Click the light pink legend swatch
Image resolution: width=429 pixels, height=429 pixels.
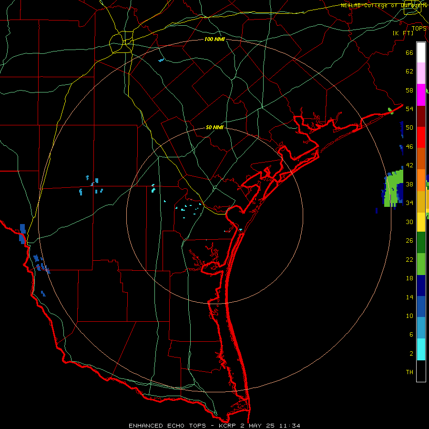421,73
